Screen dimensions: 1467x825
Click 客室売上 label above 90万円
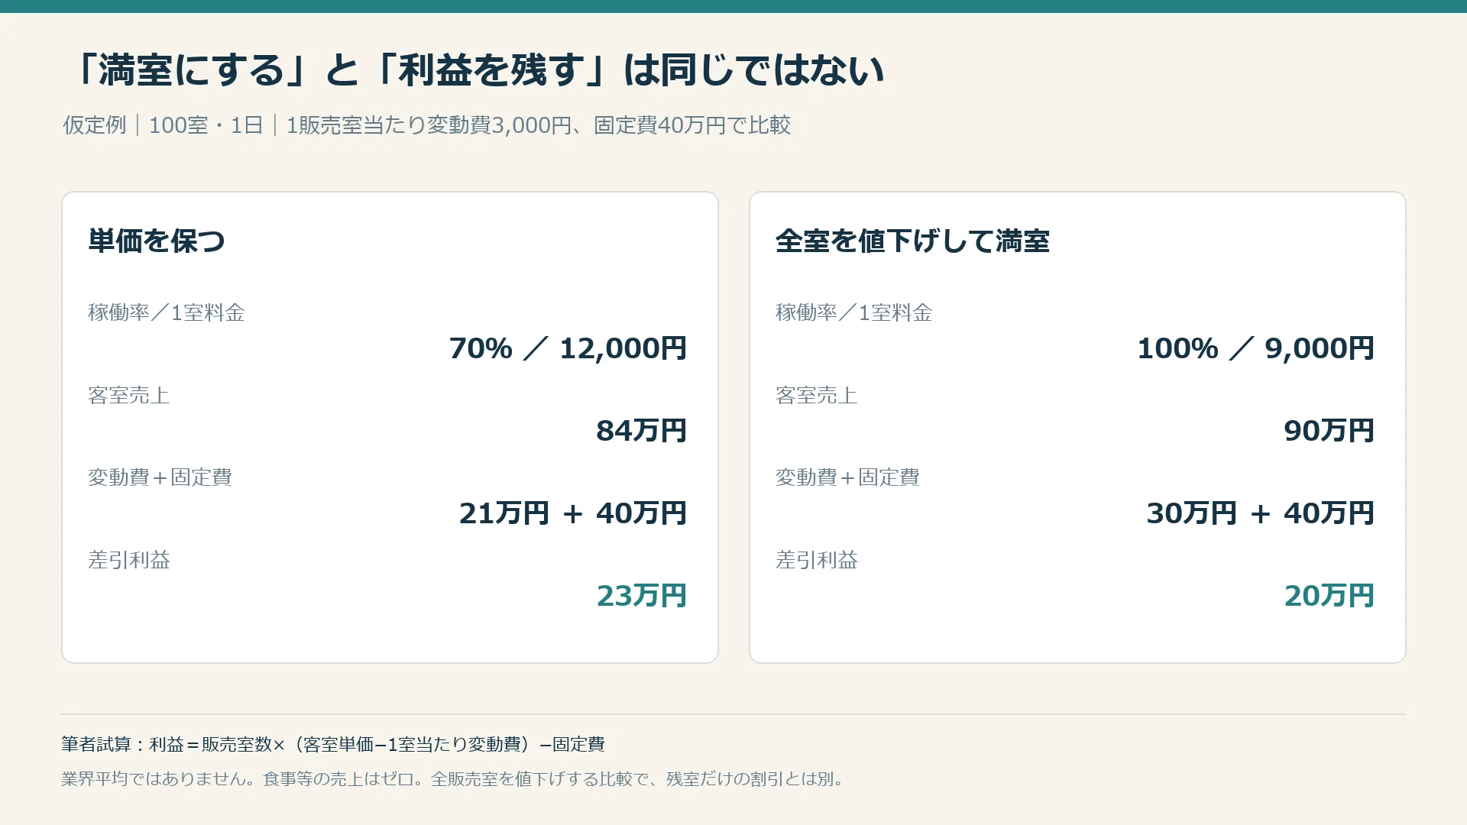(x=816, y=395)
